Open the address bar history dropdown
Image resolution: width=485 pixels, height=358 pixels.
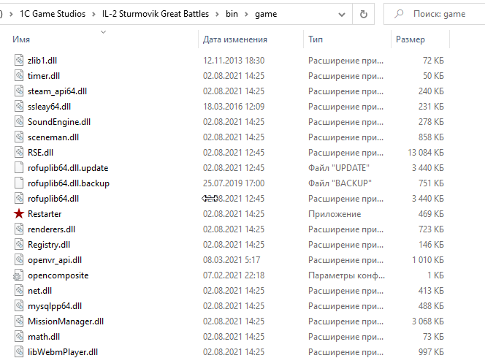(342, 14)
